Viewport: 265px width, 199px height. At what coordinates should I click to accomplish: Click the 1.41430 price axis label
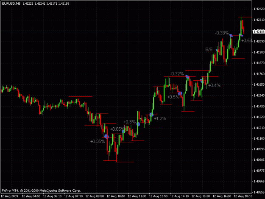coord(259,107)
